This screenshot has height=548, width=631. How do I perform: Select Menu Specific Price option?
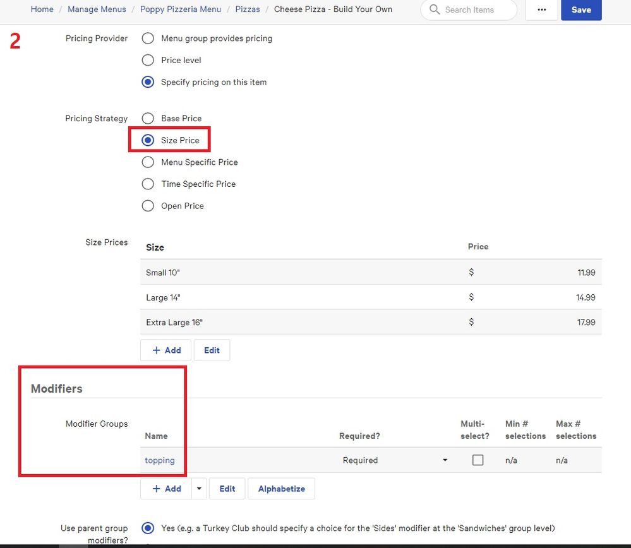point(148,162)
